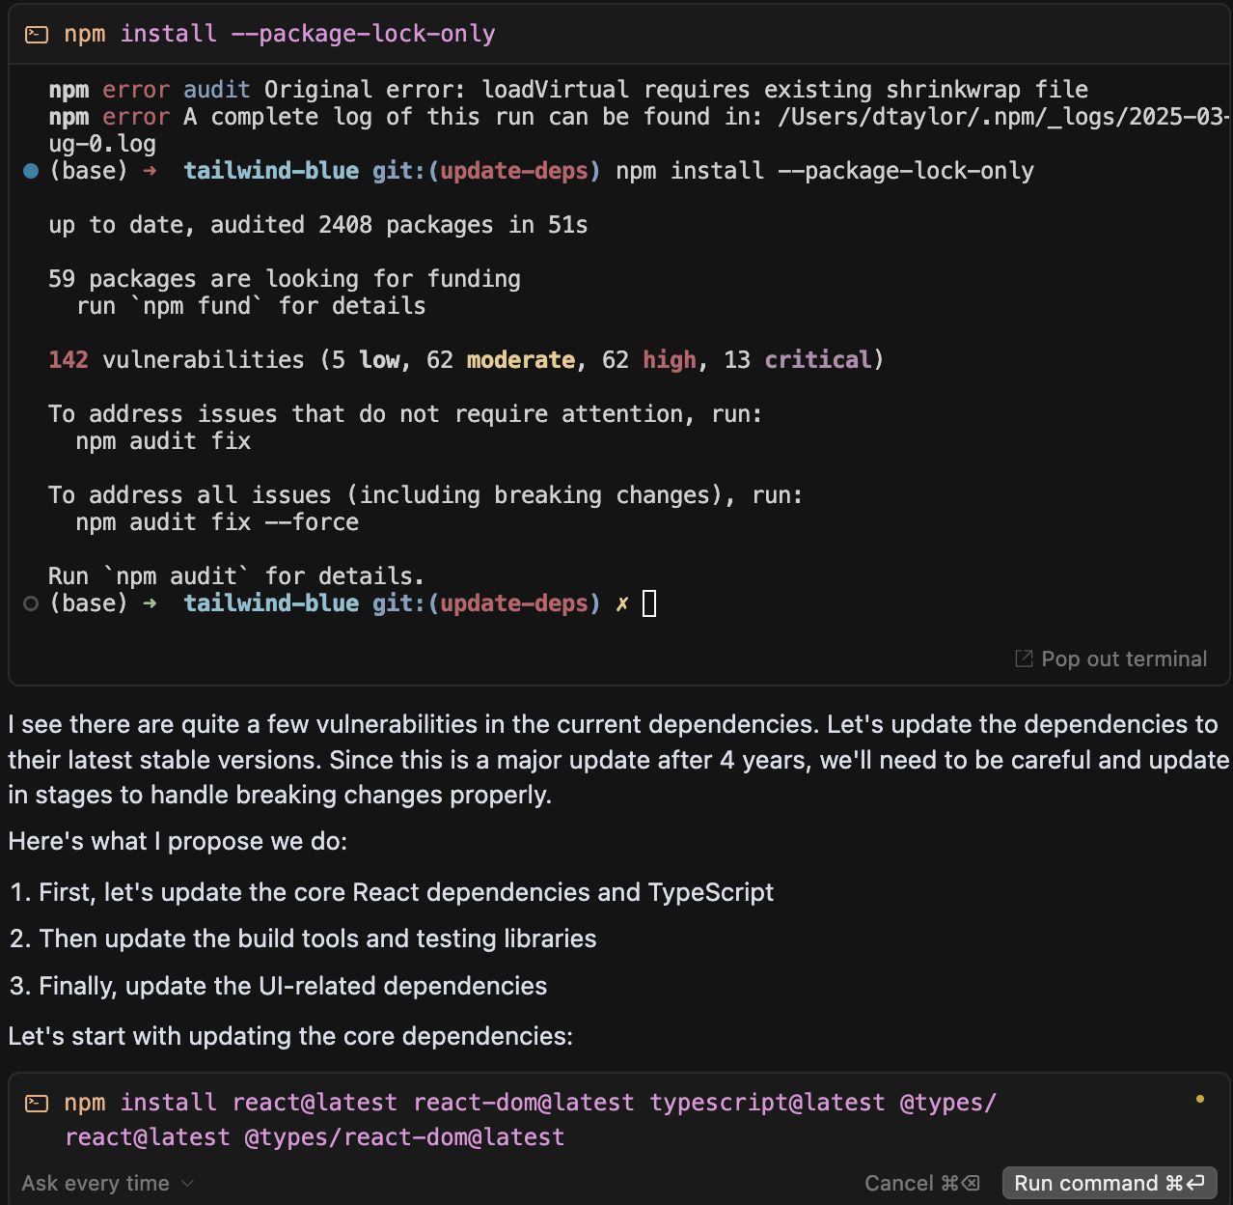Click the '142' vulnerabilities count
1233x1205 pixels.
pos(68,360)
